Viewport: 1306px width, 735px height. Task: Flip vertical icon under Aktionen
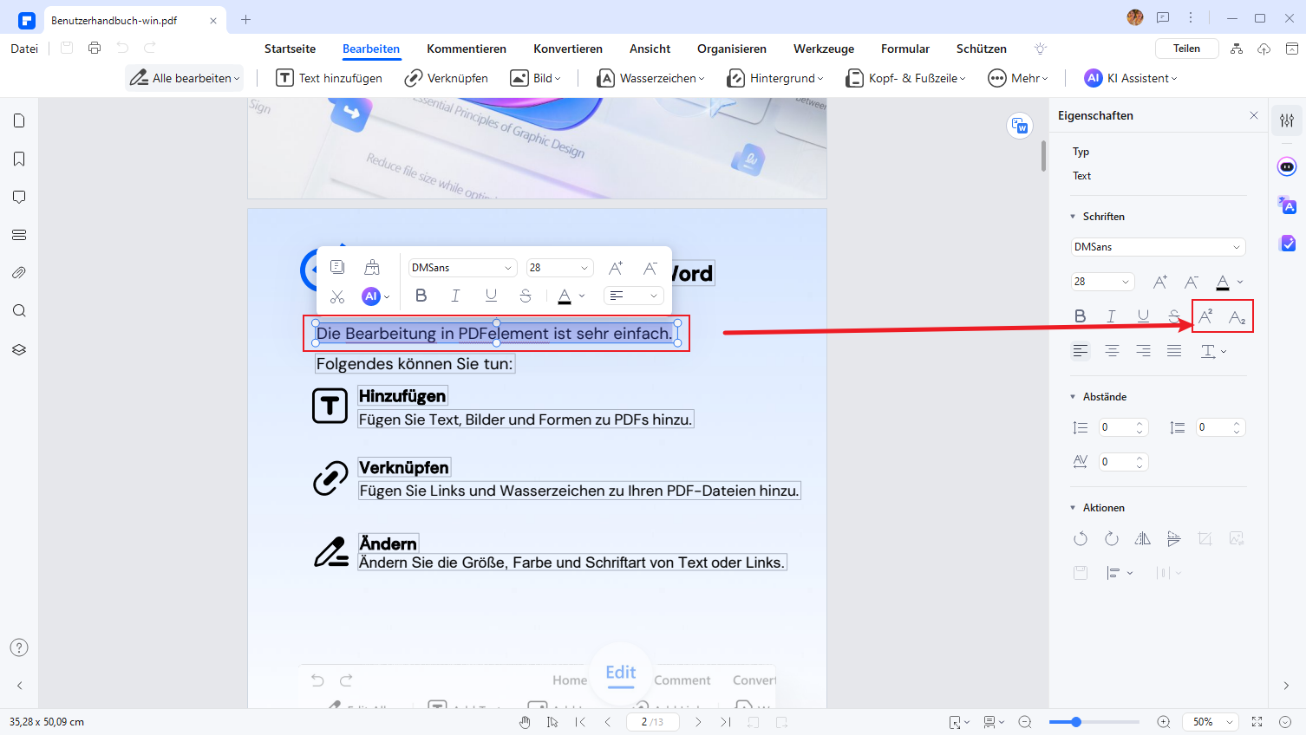(1174, 538)
